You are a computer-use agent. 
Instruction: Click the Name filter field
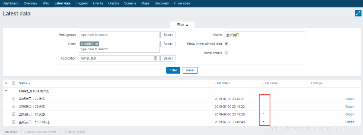(265, 35)
